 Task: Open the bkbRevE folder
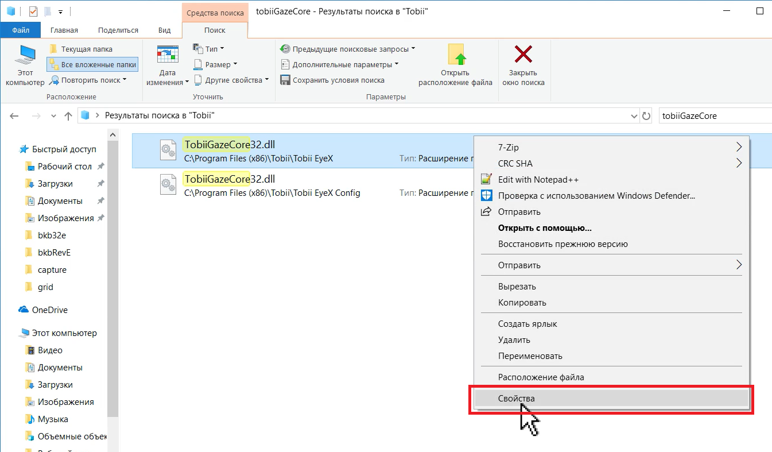point(54,253)
